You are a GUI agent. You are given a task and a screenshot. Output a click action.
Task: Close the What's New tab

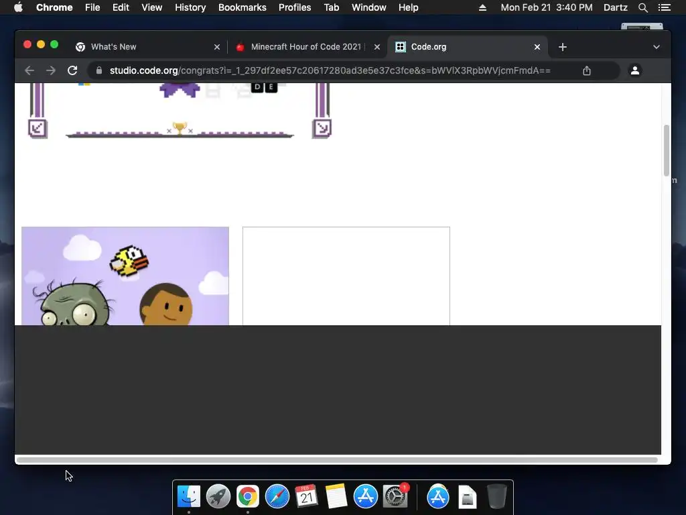(x=217, y=47)
